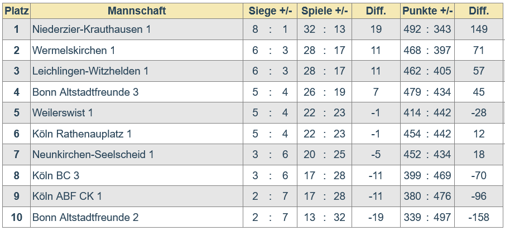The width and height of the screenshot is (505, 231).
Task: Click the 492 : 343 points cell
Action: tap(427, 30)
